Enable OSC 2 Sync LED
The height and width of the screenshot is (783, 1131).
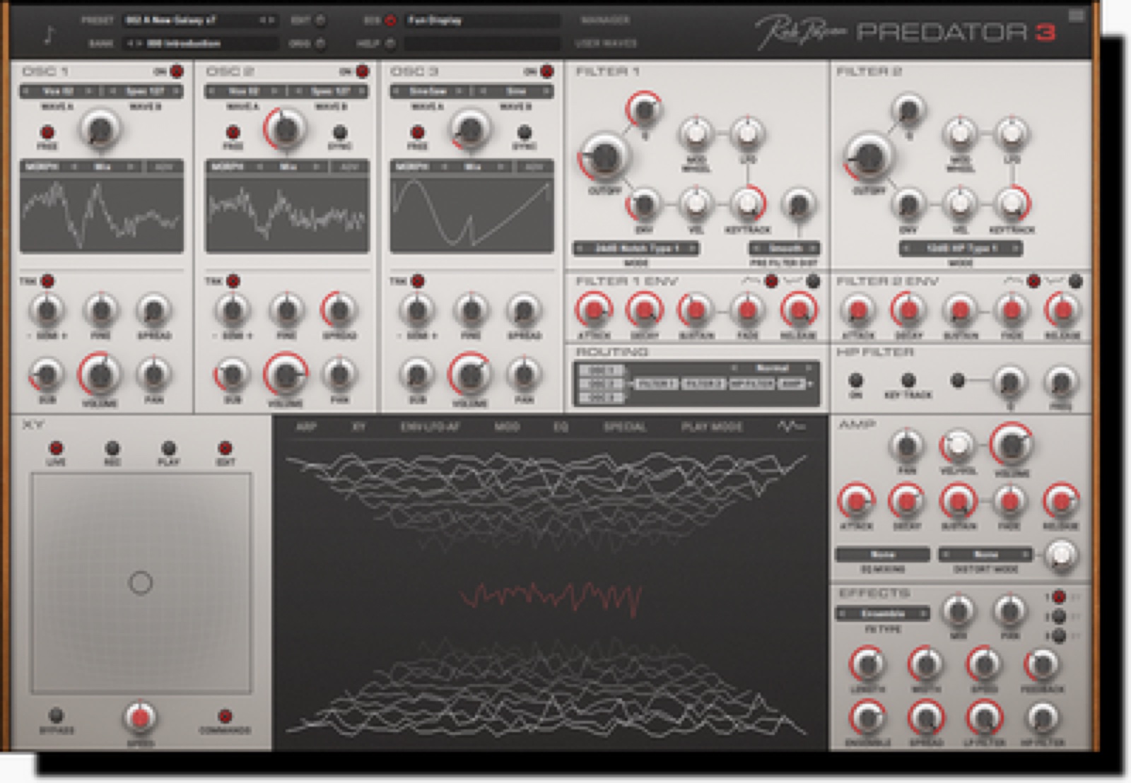(339, 131)
